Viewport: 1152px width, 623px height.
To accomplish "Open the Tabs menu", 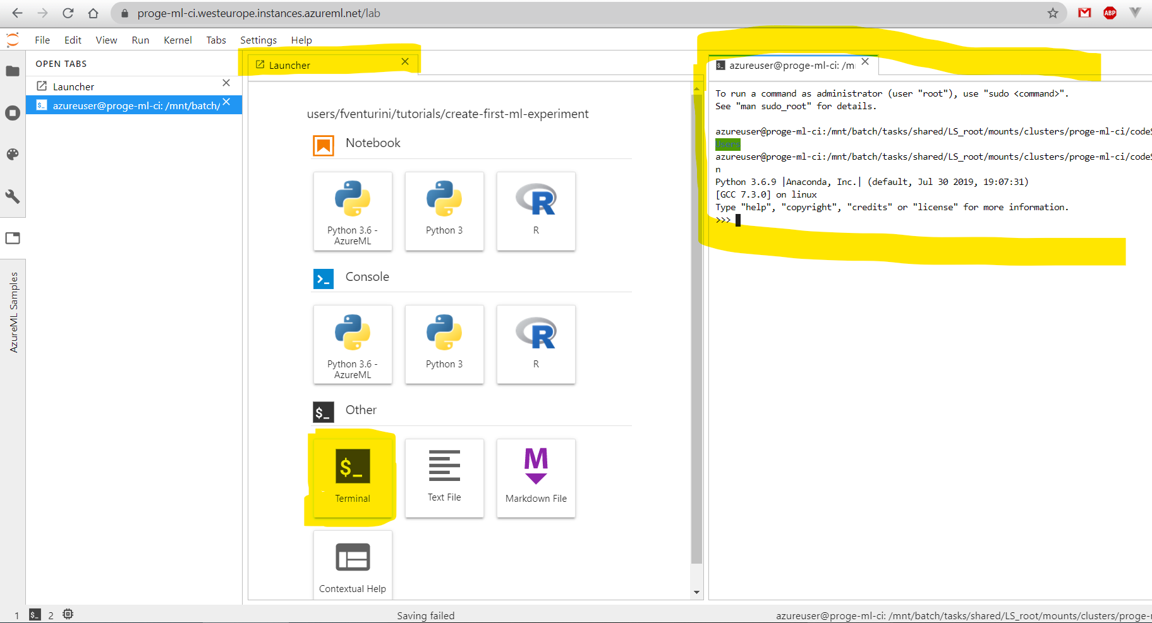I will [216, 40].
